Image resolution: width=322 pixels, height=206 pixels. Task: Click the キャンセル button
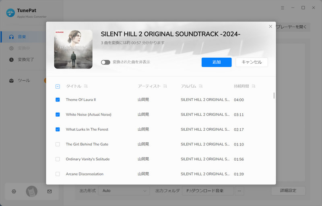[252, 62]
